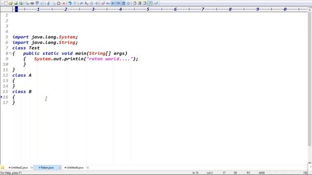This screenshot has height=175, width=312.
Task: Click the folder icon left of the document tabs
Action: click(x=2, y=167)
